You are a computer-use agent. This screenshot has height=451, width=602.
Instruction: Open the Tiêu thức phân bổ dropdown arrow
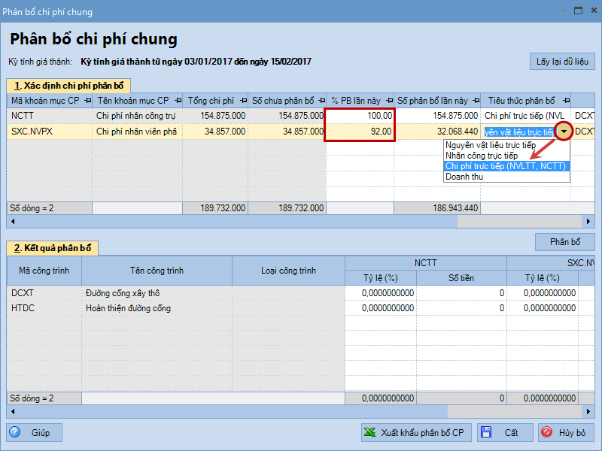[564, 132]
